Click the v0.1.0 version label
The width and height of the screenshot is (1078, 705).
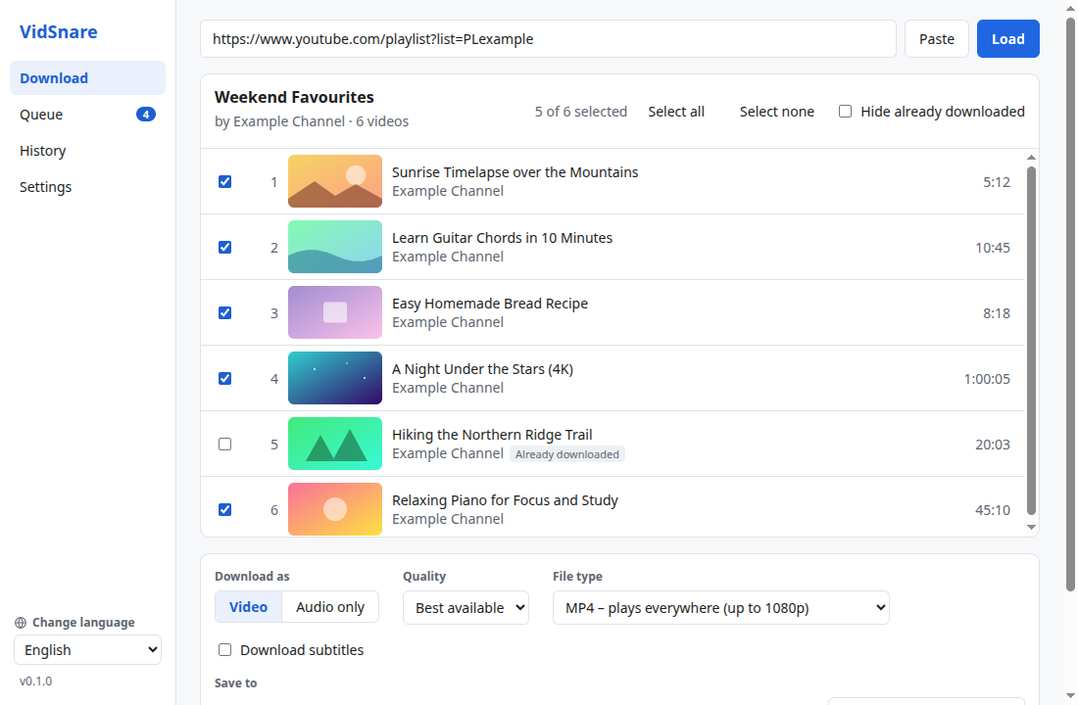35,681
